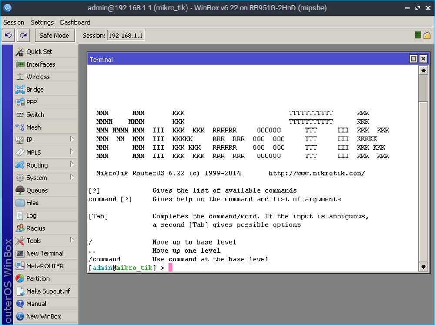
Task: Click the Tools wrench icon
Action: pyautogui.click(x=20, y=241)
